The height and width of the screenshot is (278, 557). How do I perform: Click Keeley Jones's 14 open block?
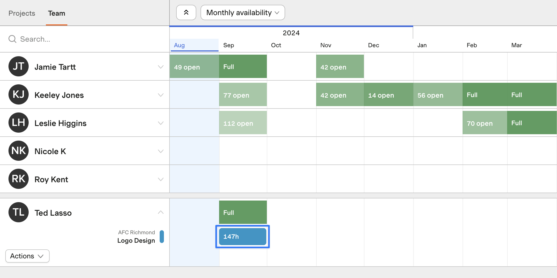(389, 94)
